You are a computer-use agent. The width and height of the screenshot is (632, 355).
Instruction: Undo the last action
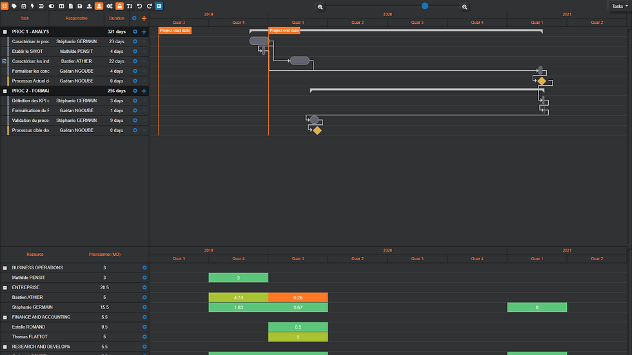(139, 6)
